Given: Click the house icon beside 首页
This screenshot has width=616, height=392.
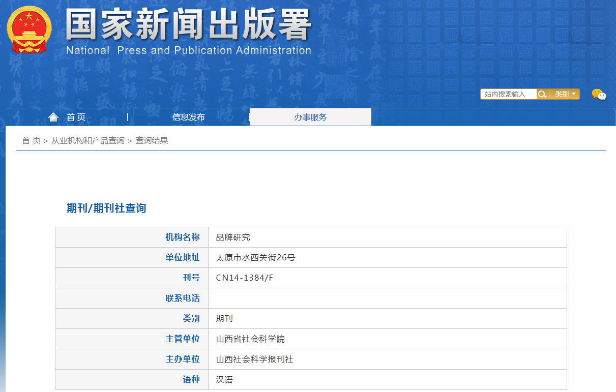Looking at the screenshot, I should [x=53, y=117].
